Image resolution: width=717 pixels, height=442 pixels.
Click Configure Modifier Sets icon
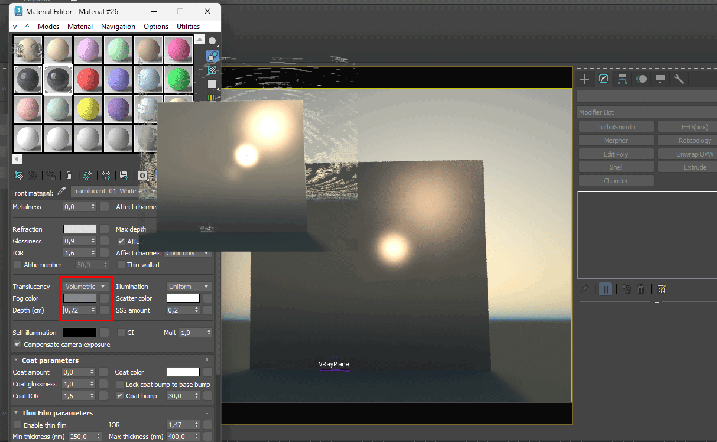click(x=661, y=289)
